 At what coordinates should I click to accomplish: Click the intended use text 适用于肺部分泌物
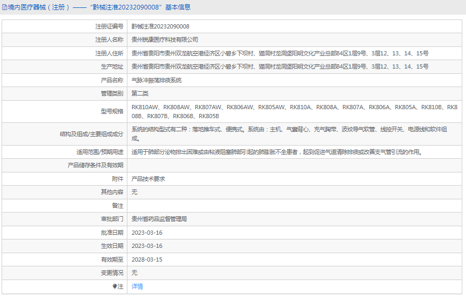click(277, 152)
